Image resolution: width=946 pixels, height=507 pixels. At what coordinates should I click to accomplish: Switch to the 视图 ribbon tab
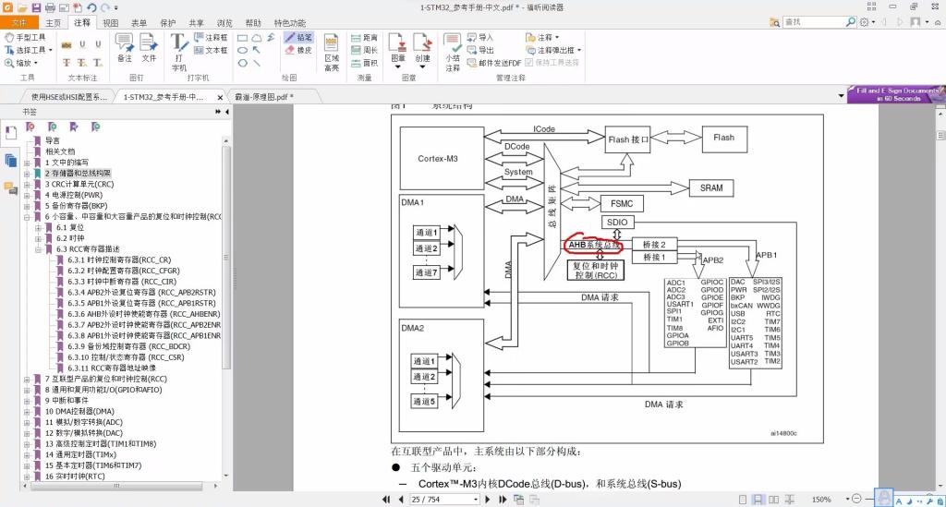click(110, 22)
